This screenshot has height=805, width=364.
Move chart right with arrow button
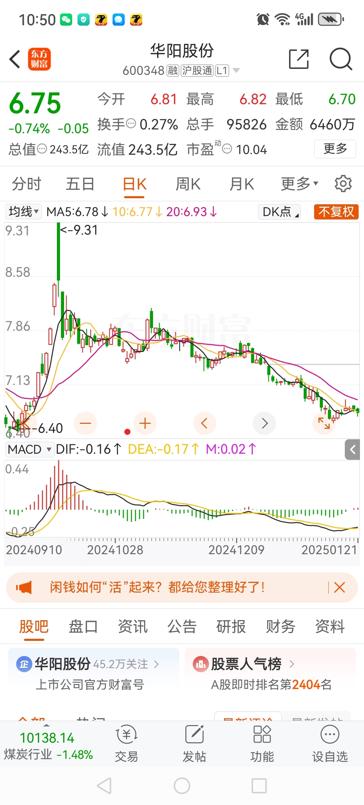coord(265,423)
